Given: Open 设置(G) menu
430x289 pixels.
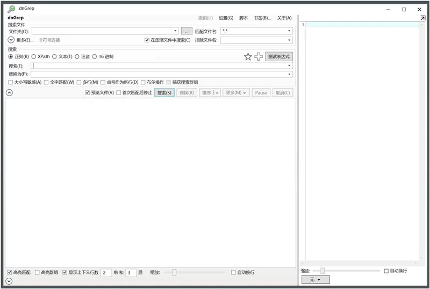Looking at the screenshot, I should click(x=226, y=18).
